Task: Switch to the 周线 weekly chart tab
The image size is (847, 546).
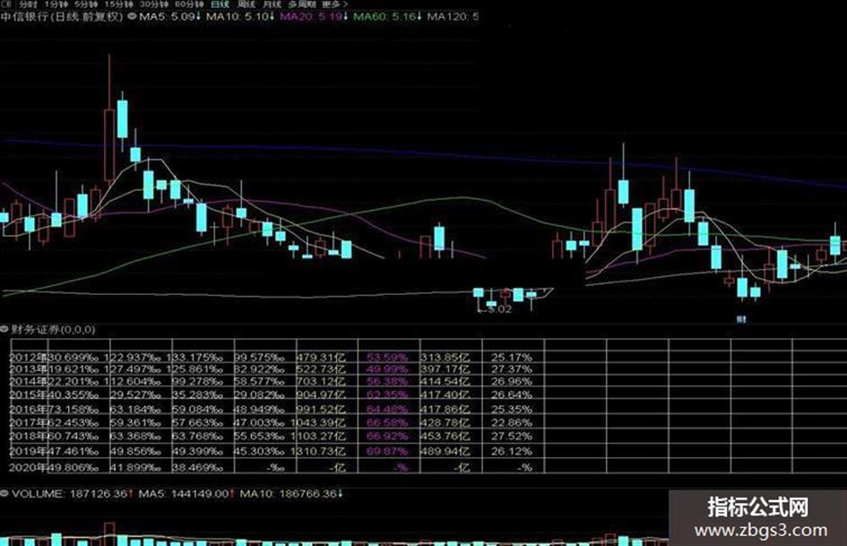Action: pos(246,4)
